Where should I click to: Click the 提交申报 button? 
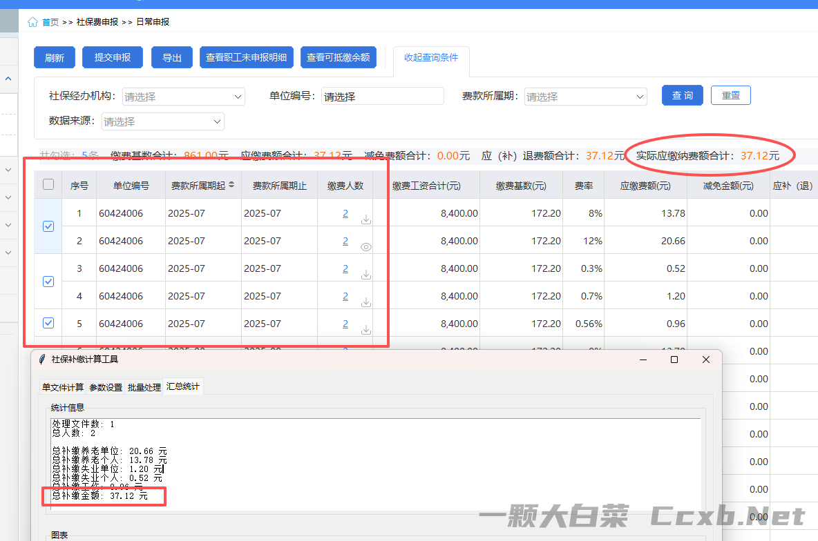coord(113,57)
